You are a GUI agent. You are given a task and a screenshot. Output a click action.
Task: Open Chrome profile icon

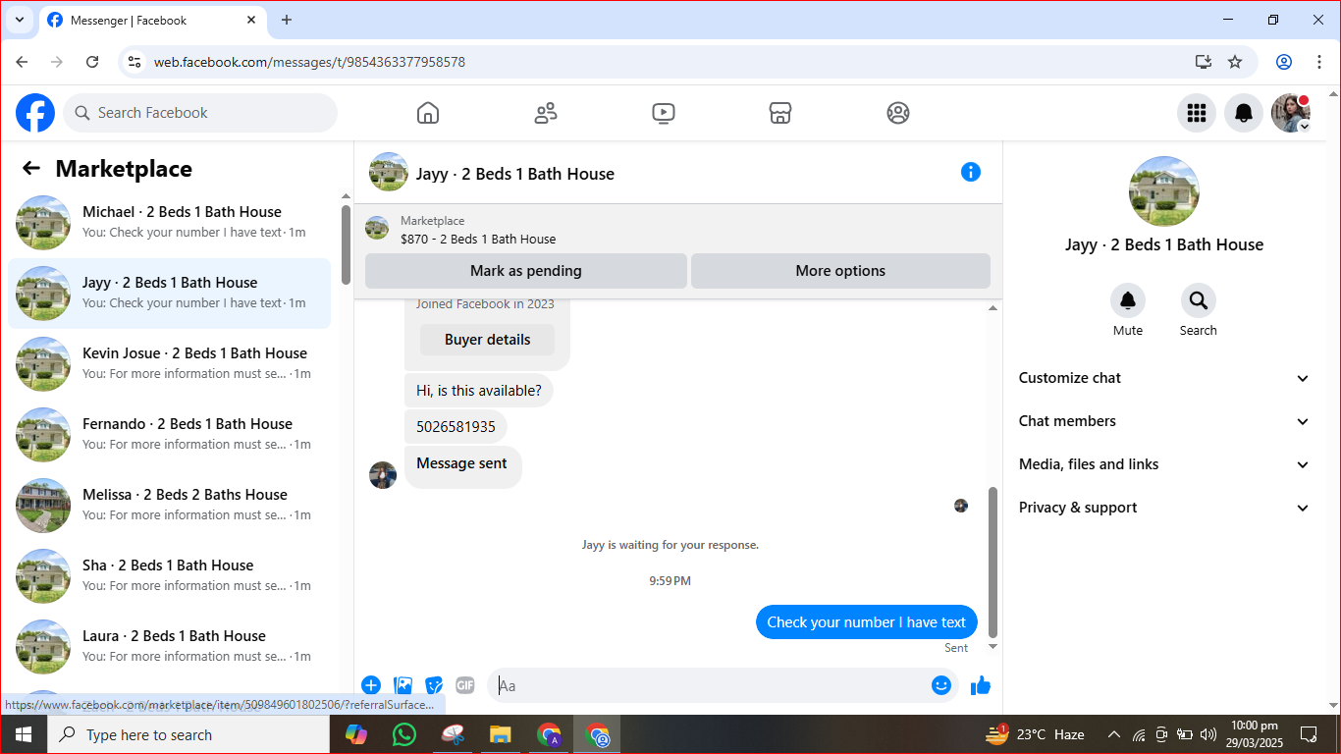coord(1284,62)
